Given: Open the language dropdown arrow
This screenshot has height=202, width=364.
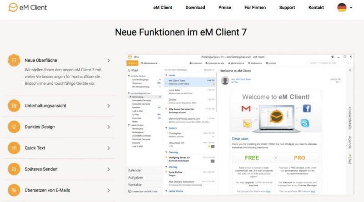Looking at the screenshot, I should point(351,7).
